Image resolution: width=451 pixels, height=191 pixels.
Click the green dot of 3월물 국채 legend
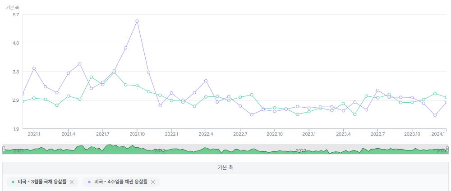pos(14,182)
